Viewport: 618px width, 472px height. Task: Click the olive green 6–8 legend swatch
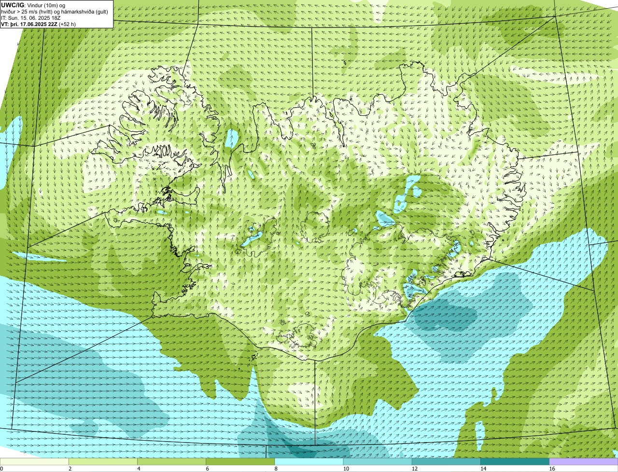coord(240,461)
